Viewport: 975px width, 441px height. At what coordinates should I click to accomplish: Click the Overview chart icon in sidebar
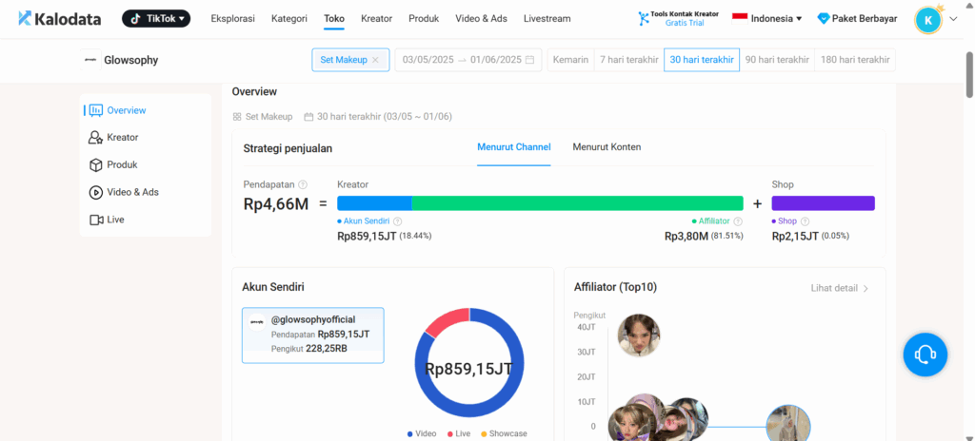pyautogui.click(x=96, y=110)
